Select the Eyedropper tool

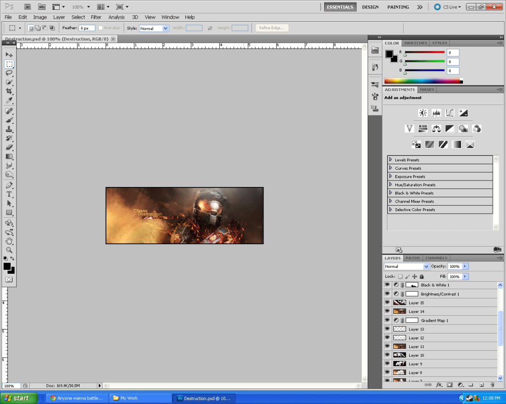point(9,101)
